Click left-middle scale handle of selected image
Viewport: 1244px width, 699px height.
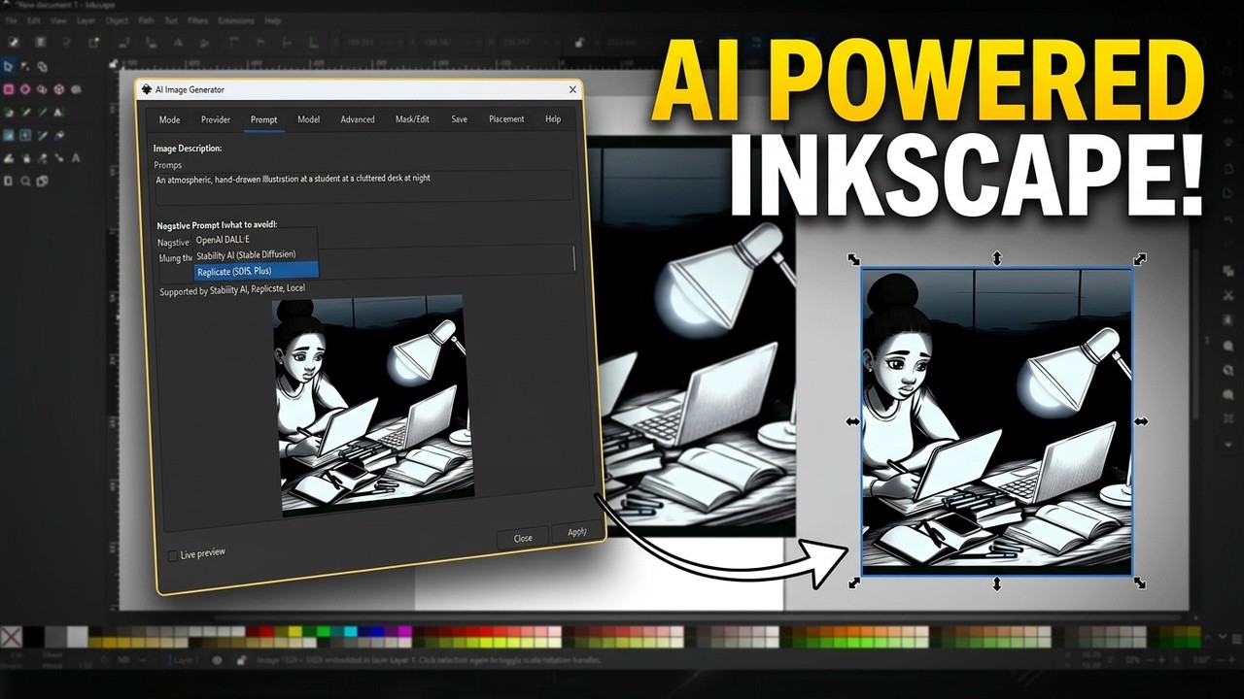tap(852, 421)
